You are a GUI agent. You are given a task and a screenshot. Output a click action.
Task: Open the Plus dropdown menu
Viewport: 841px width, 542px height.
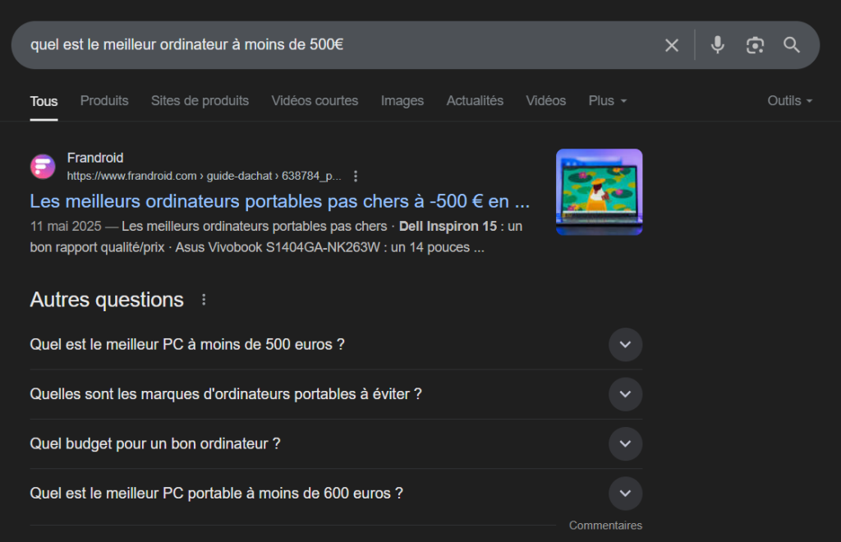click(606, 100)
